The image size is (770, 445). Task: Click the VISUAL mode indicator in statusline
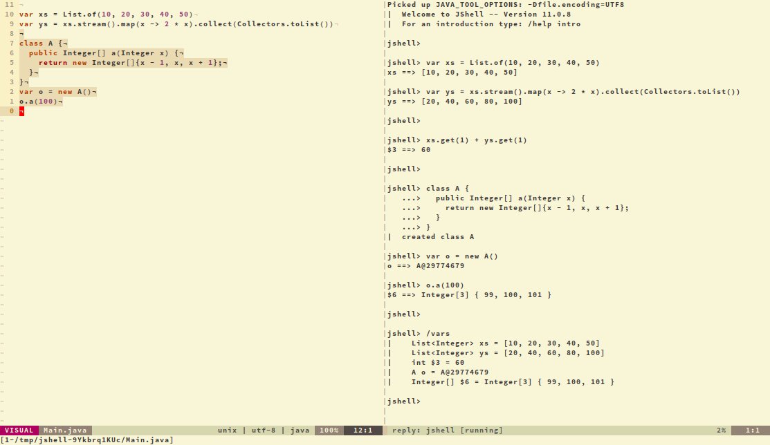[19, 430]
